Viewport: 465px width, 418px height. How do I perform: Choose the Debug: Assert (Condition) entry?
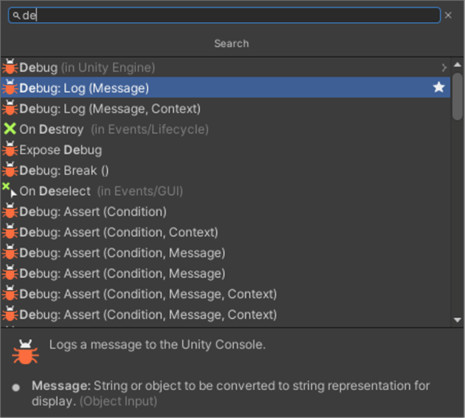point(93,212)
